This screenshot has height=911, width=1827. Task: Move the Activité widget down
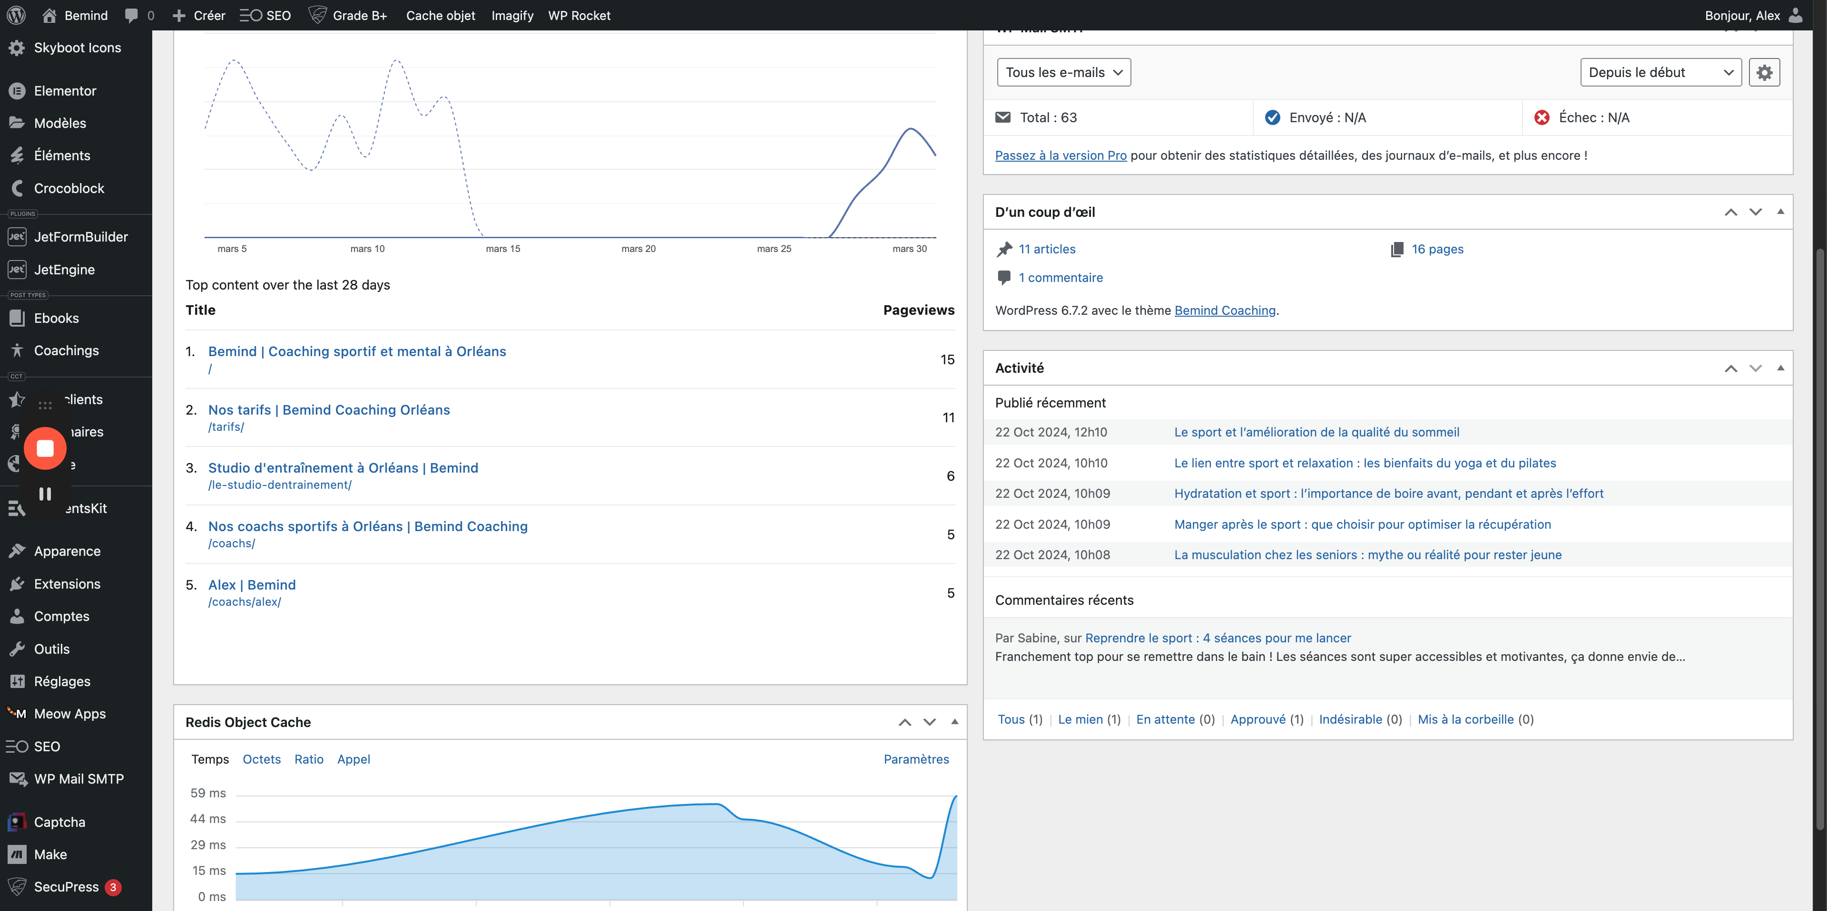click(x=1755, y=368)
